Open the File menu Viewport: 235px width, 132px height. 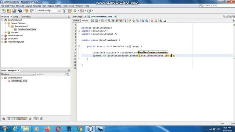pos(2,6)
